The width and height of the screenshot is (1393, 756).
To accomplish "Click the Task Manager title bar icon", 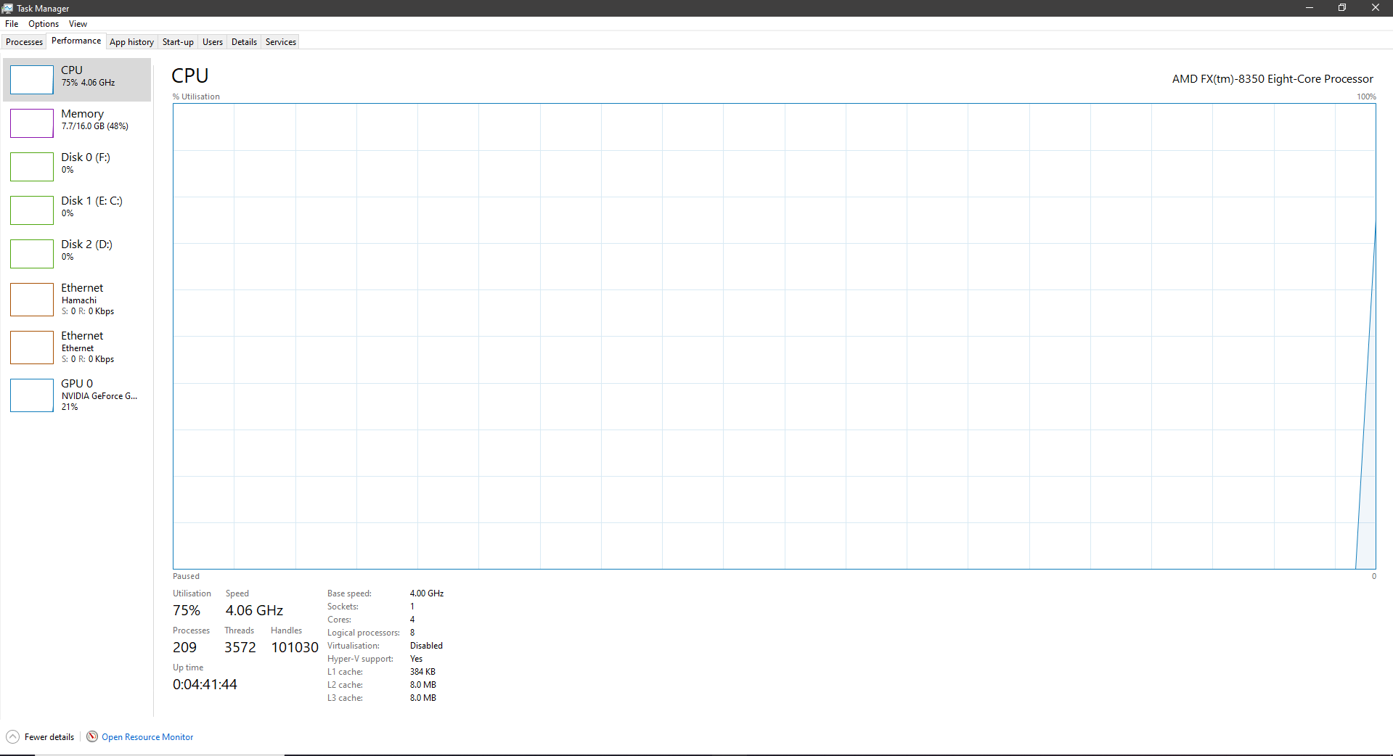I will pyautogui.click(x=7, y=8).
